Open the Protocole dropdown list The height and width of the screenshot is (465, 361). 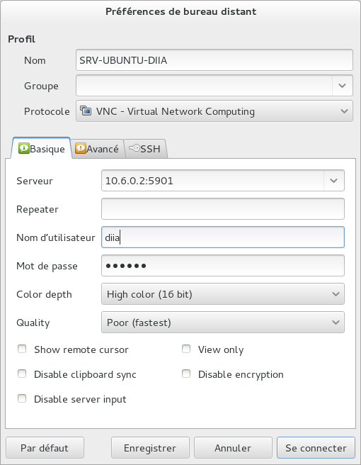(x=214, y=111)
